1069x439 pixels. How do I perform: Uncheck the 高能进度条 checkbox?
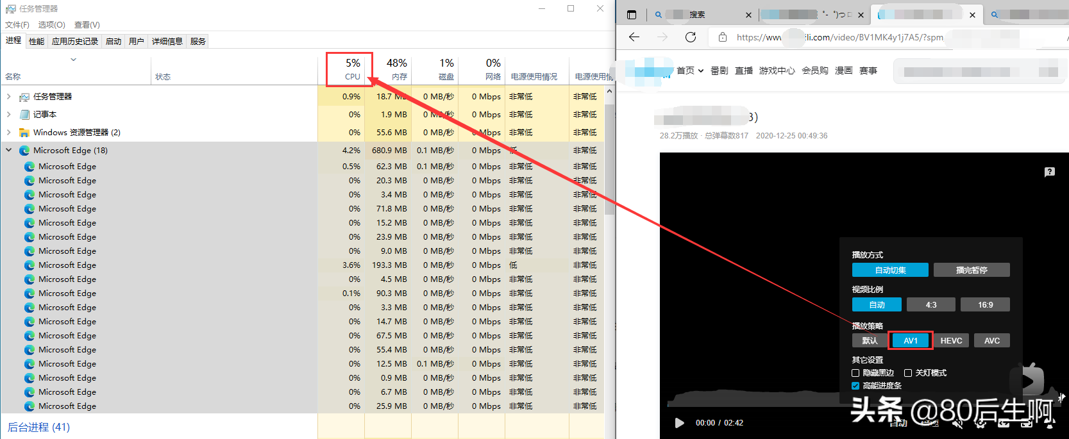tap(855, 386)
